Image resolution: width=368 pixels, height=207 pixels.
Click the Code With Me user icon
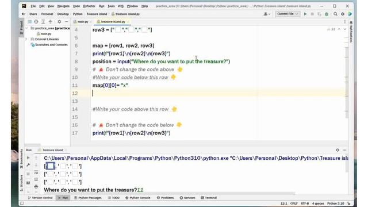tap(267, 14)
